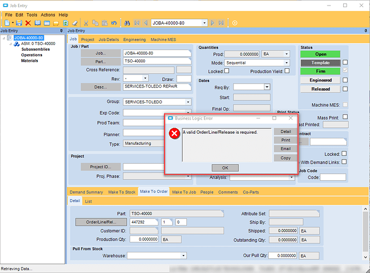Click the yellow folder toolbar icon
The image size is (370, 273).
tap(56, 23)
